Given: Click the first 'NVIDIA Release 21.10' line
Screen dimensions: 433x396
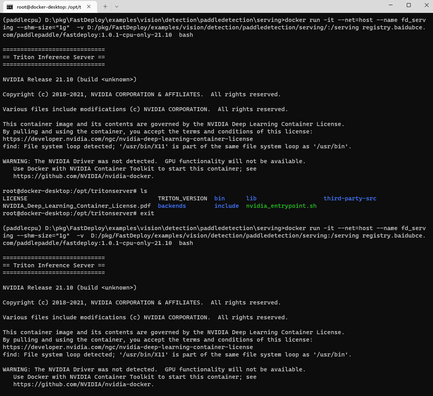Looking at the screenshot, I should (70, 79).
